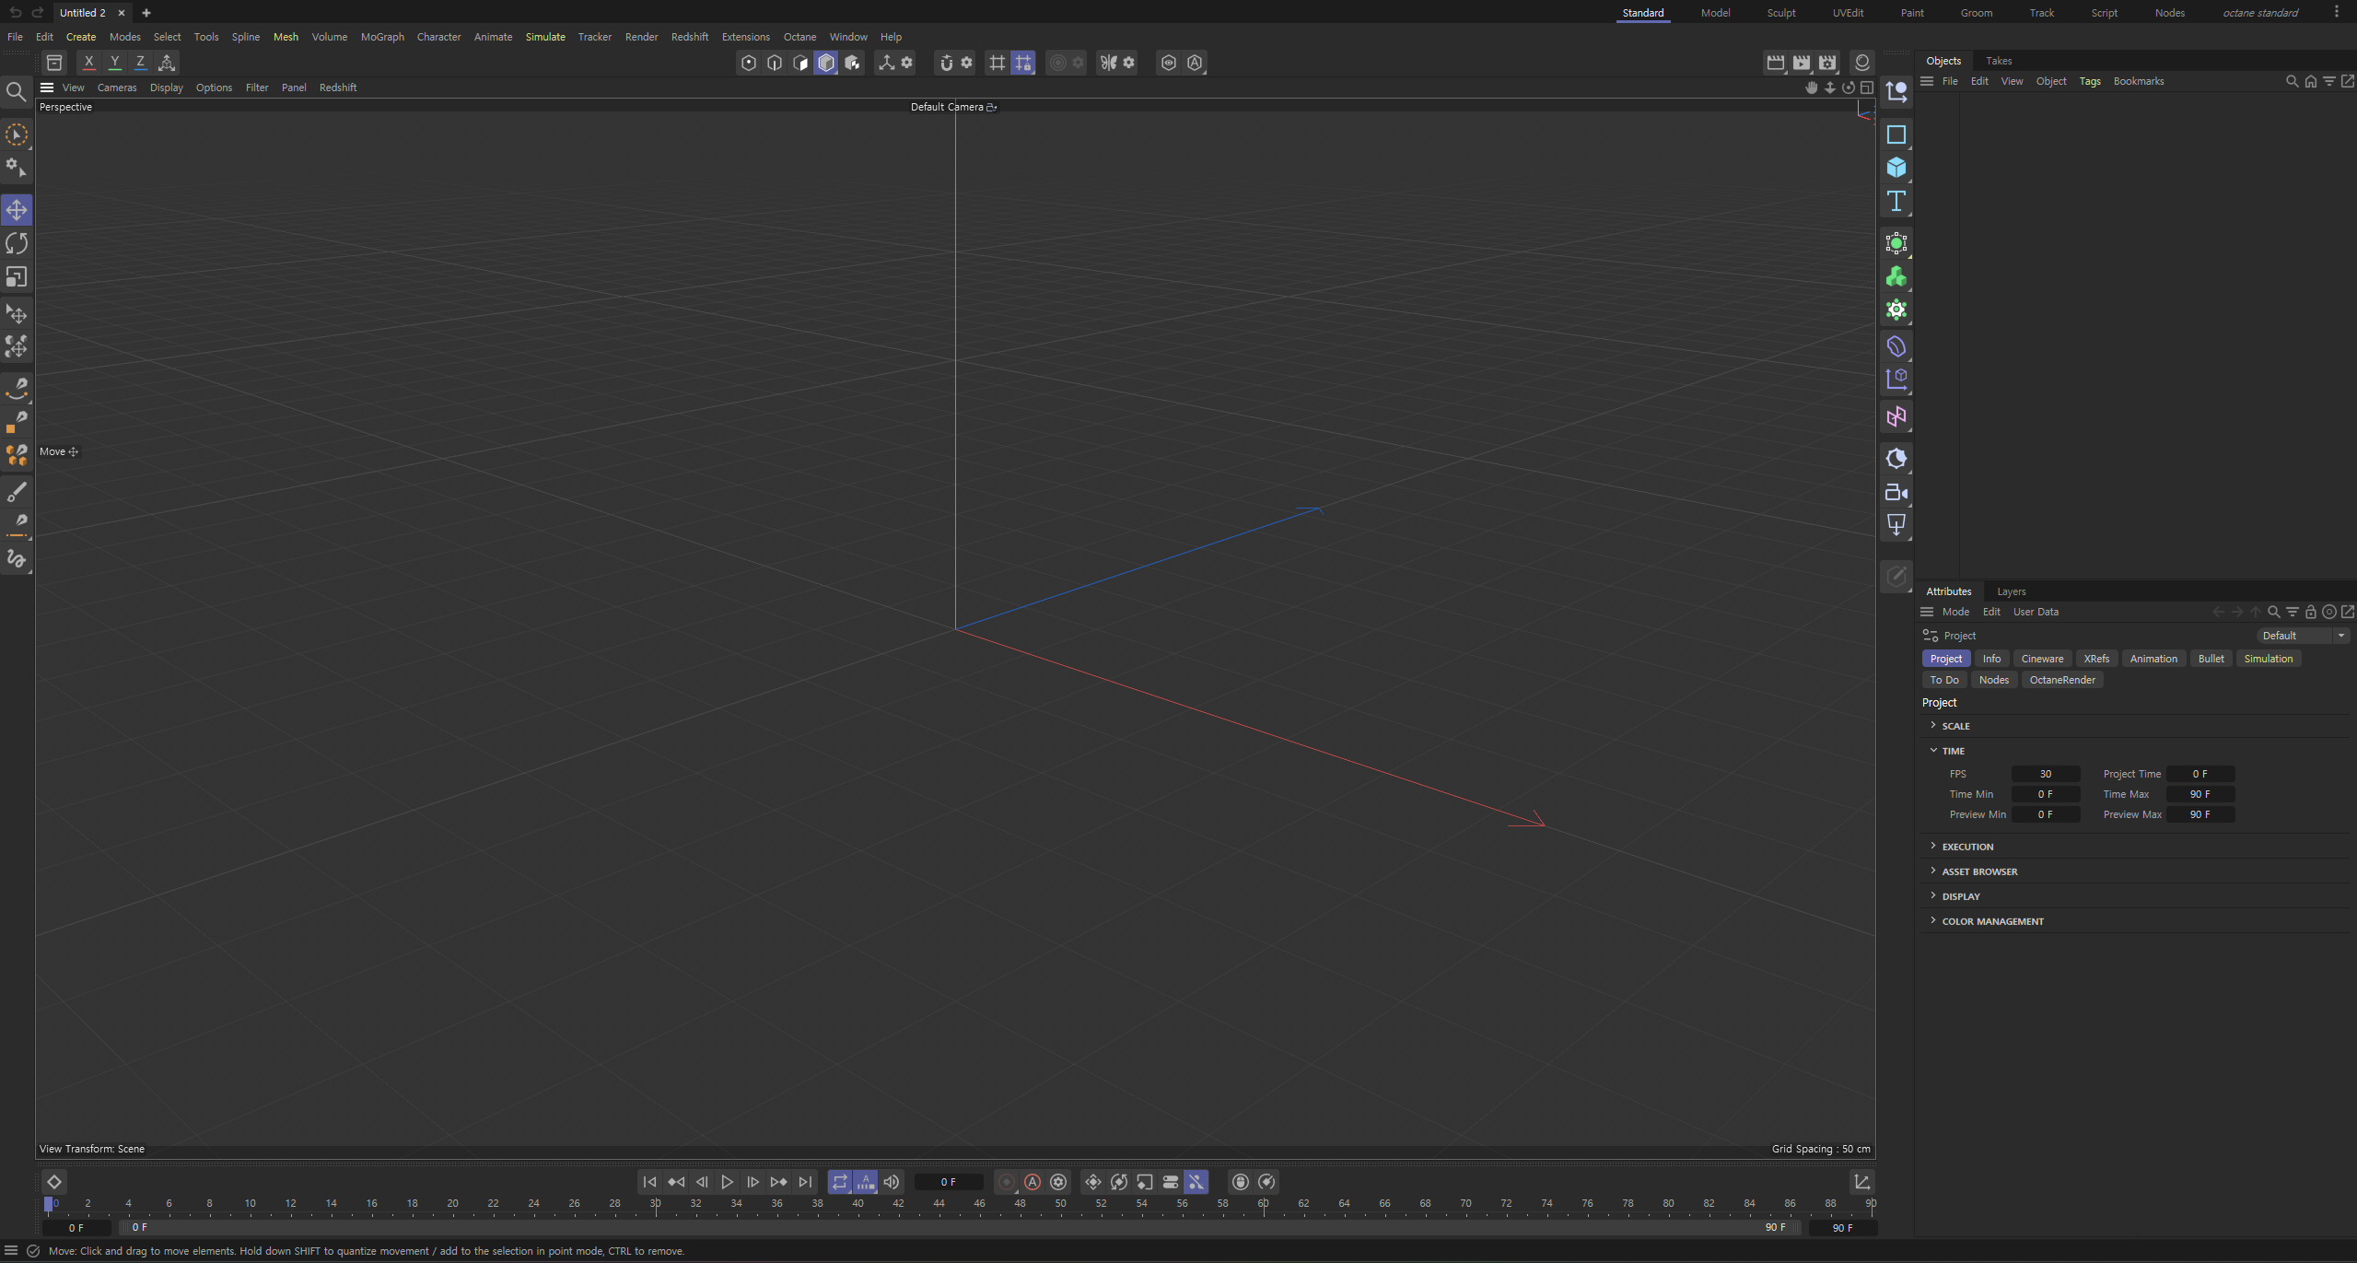Click frame 30 on the timeline ruler
Screen dimensions: 2357x1263
(x=655, y=1204)
